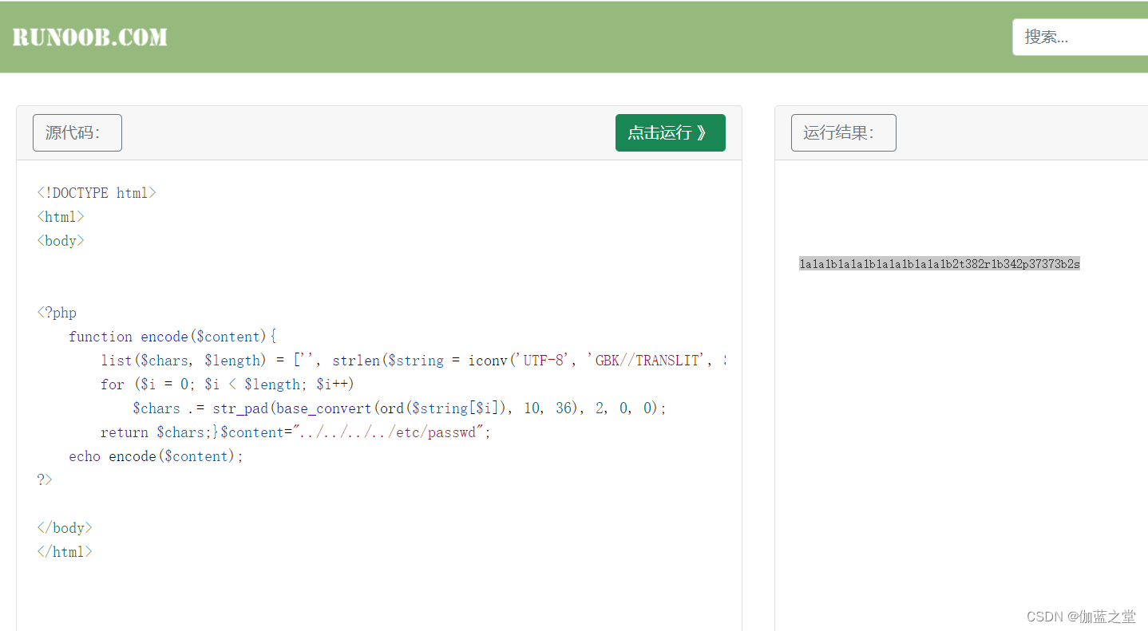Click the closing ?> PHP tag
This screenshot has height=631, width=1148.
click(45, 479)
